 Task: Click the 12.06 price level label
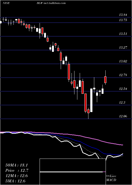pos(123,116)
